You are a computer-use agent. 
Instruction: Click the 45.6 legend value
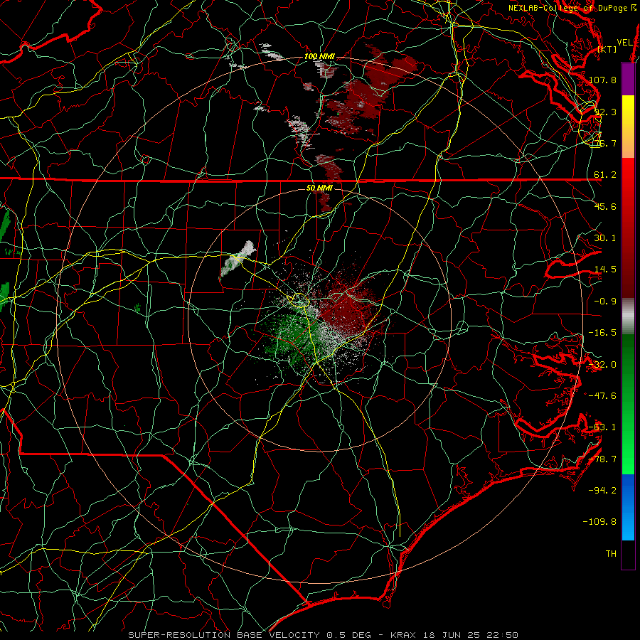605,206
